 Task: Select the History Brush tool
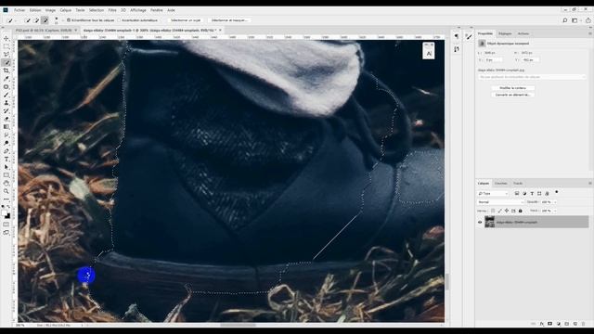click(6, 110)
